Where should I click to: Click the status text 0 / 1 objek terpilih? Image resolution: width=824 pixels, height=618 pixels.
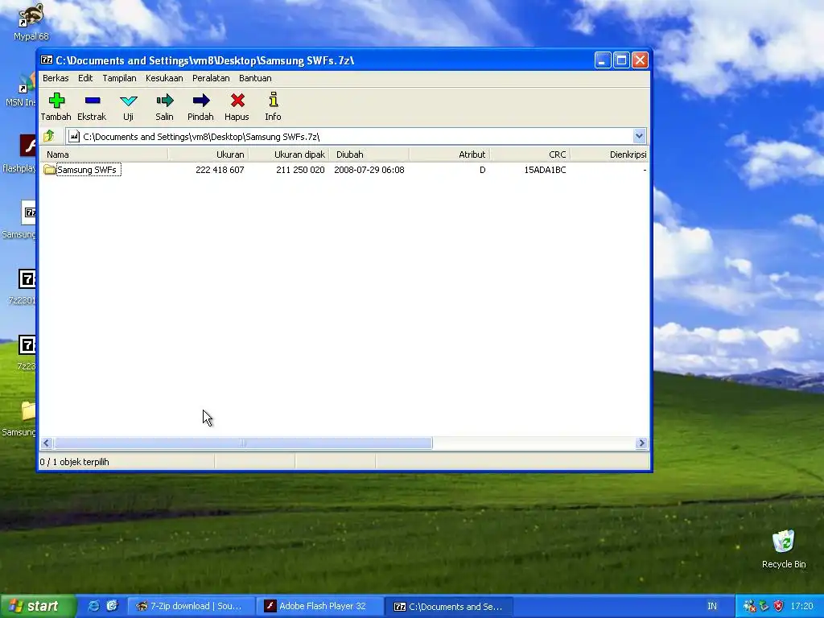point(74,462)
